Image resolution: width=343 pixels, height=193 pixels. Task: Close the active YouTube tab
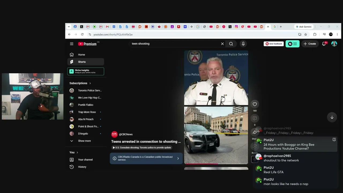[x=268, y=27]
